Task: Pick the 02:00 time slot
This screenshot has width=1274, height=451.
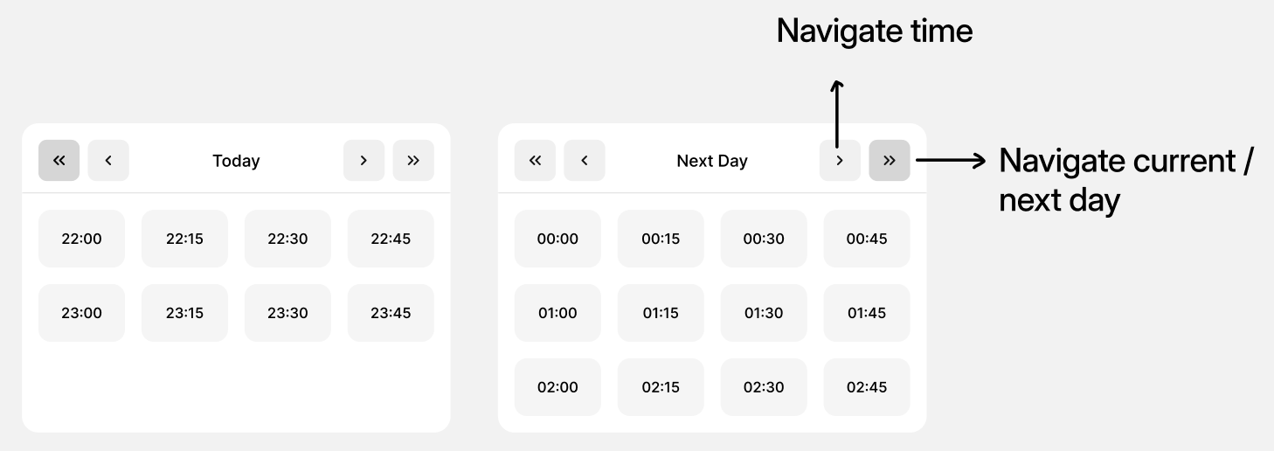Action: 557,387
